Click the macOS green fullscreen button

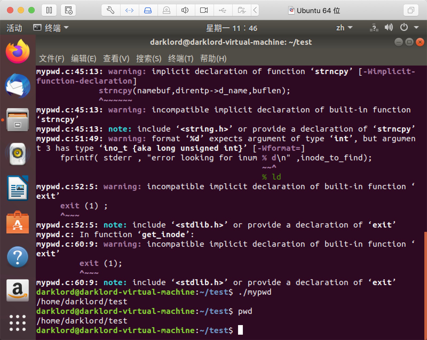pos(31,10)
